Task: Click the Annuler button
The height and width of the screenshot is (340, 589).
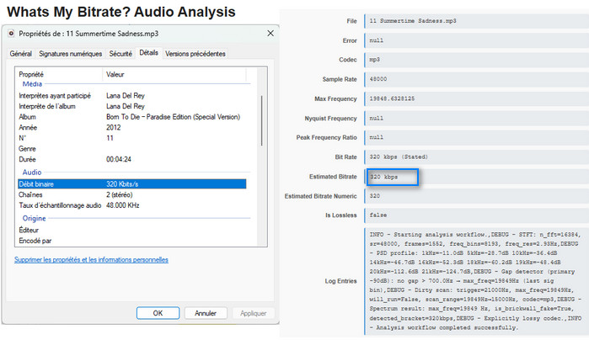Action: pyautogui.click(x=206, y=313)
